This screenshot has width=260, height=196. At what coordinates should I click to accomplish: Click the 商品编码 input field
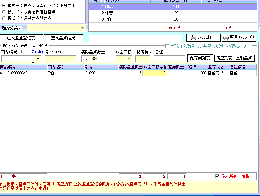click(x=19, y=58)
